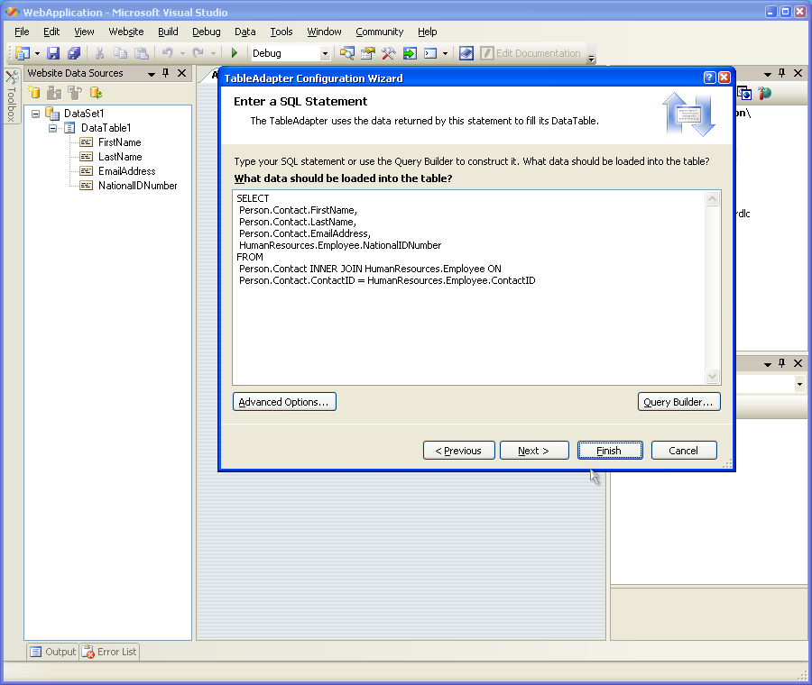This screenshot has height=685, width=812.
Task: Click the Save All toolbar icon
Action: 74,54
